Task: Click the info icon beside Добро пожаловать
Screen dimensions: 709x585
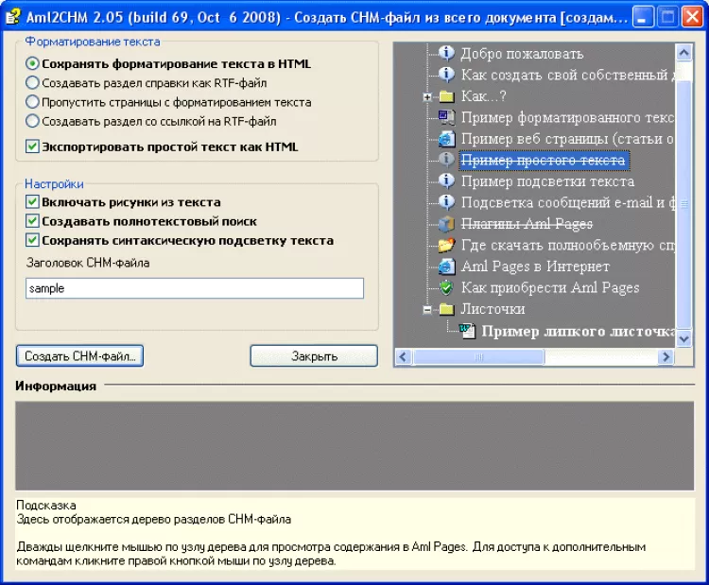Action: click(x=446, y=53)
